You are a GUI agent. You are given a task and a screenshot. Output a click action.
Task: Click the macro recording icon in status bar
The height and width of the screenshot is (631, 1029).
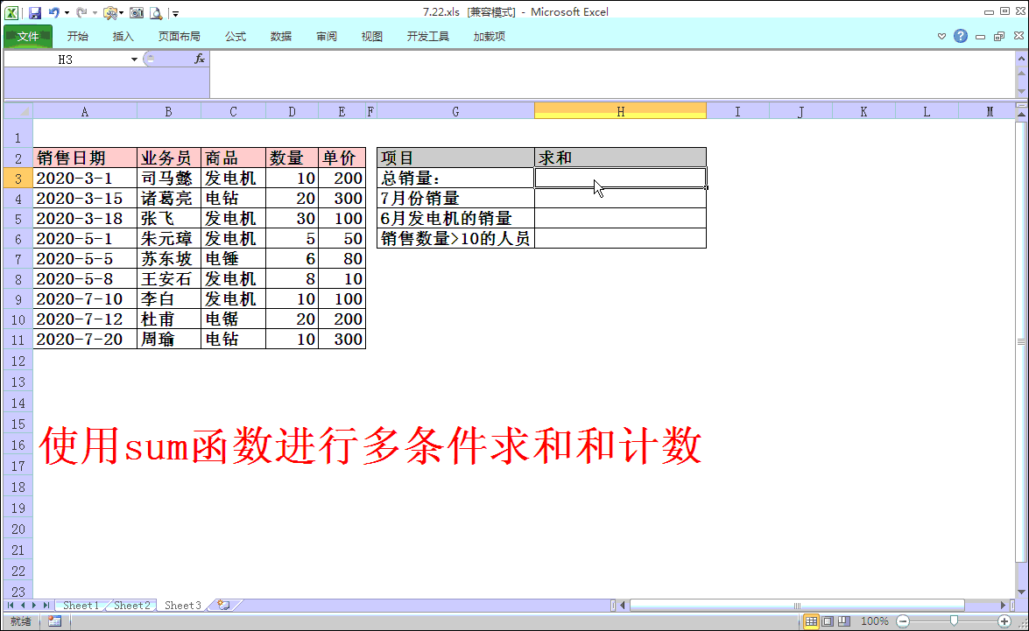54,621
